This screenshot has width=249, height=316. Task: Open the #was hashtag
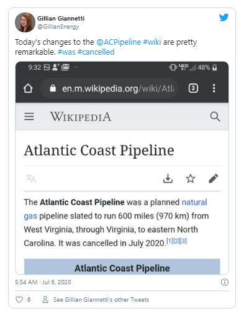[x=66, y=52]
